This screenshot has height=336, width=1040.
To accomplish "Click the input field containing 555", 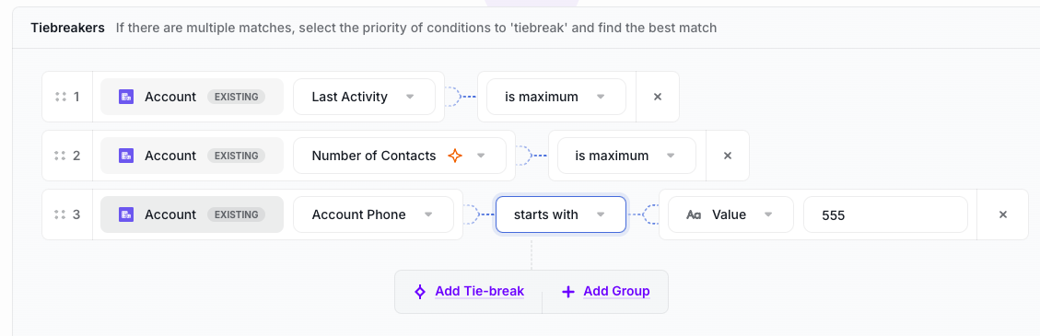I will pyautogui.click(x=885, y=214).
